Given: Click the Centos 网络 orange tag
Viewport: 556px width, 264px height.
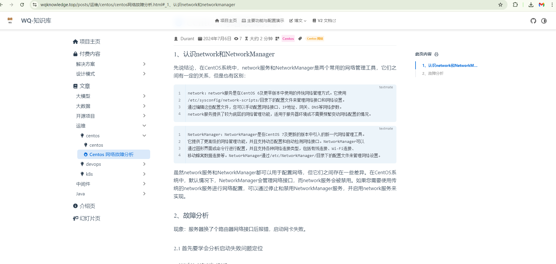Looking at the screenshot, I should (x=315, y=39).
